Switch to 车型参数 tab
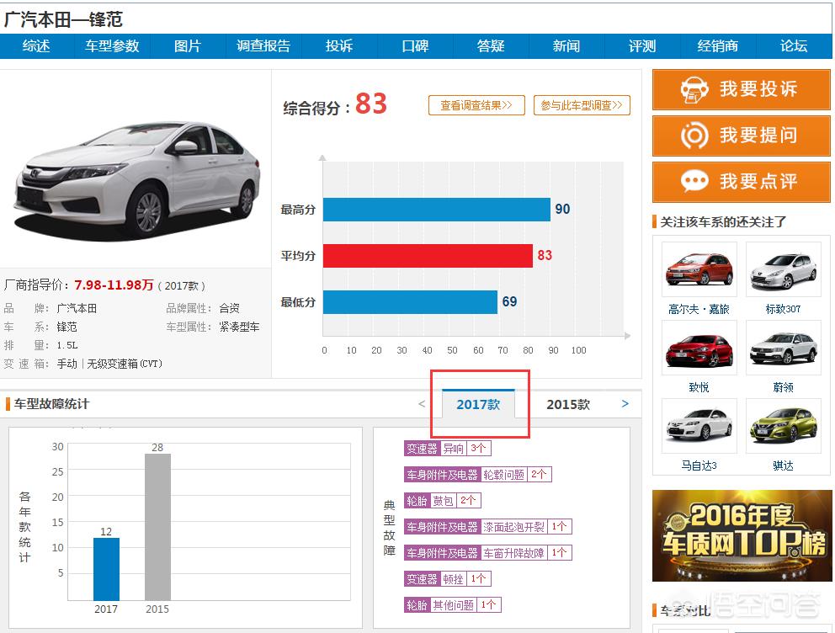The width and height of the screenshot is (835, 633). (112, 46)
